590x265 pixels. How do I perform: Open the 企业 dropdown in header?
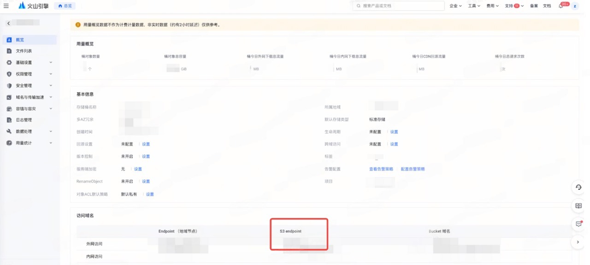[x=455, y=6]
